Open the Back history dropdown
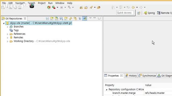The height and width of the screenshot is (96, 172). [137, 7]
